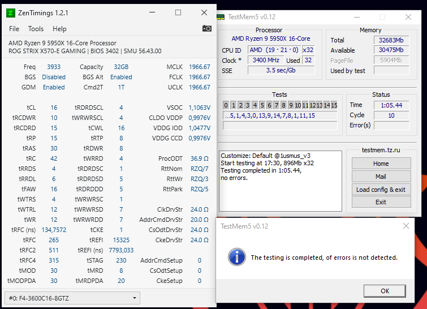
Task: Click the Mail button in TestMem5
Action: pos(381,177)
